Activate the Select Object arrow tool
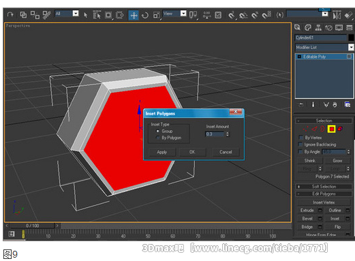 pyautogui.click(x=85, y=15)
